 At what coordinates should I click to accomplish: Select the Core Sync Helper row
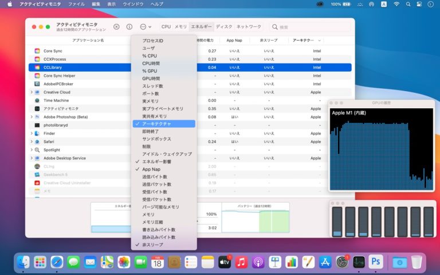[x=190, y=76]
